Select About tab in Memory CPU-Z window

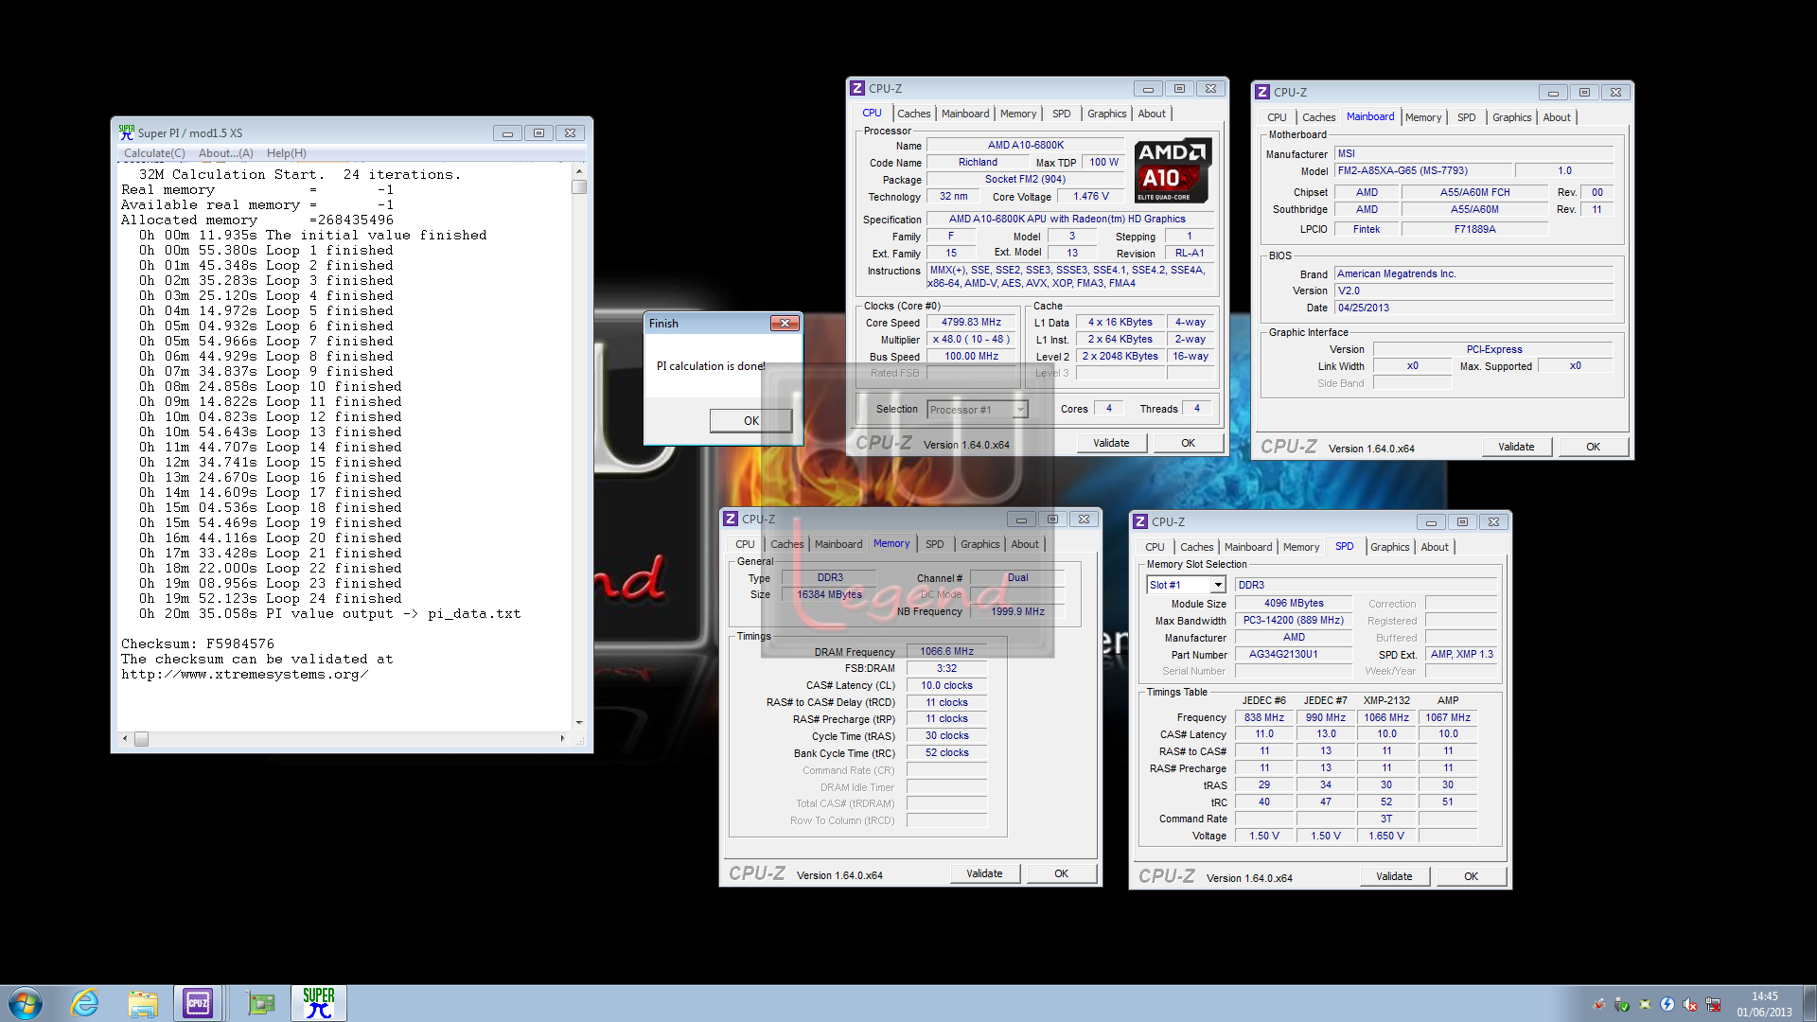pyautogui.click(x=1025, y=544)
